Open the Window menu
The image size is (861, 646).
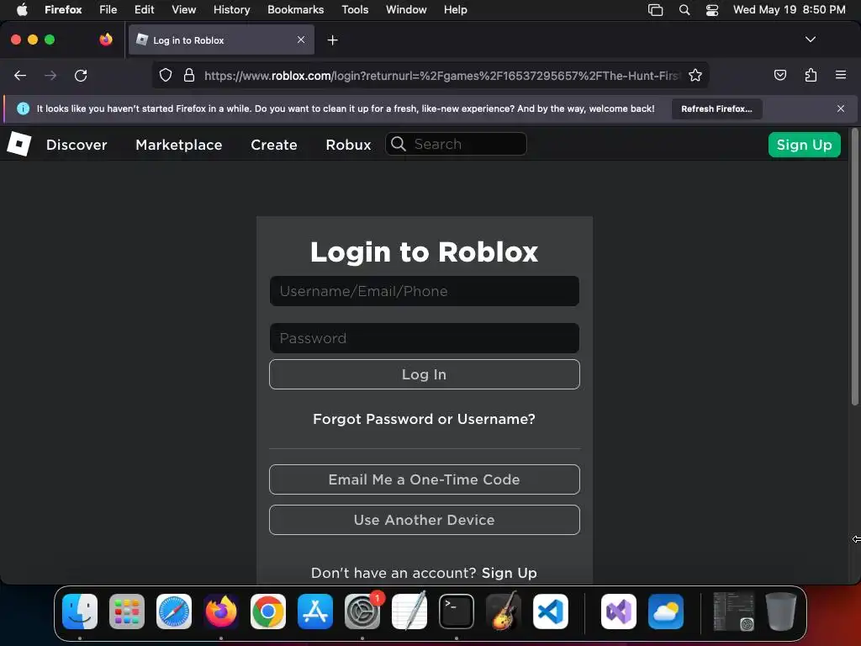[406, 10]
